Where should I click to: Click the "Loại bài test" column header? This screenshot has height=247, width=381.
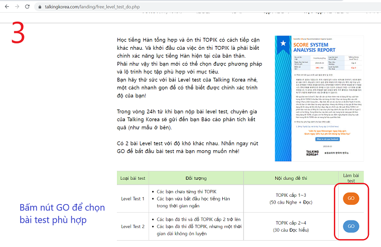click(x=133, y=178)
